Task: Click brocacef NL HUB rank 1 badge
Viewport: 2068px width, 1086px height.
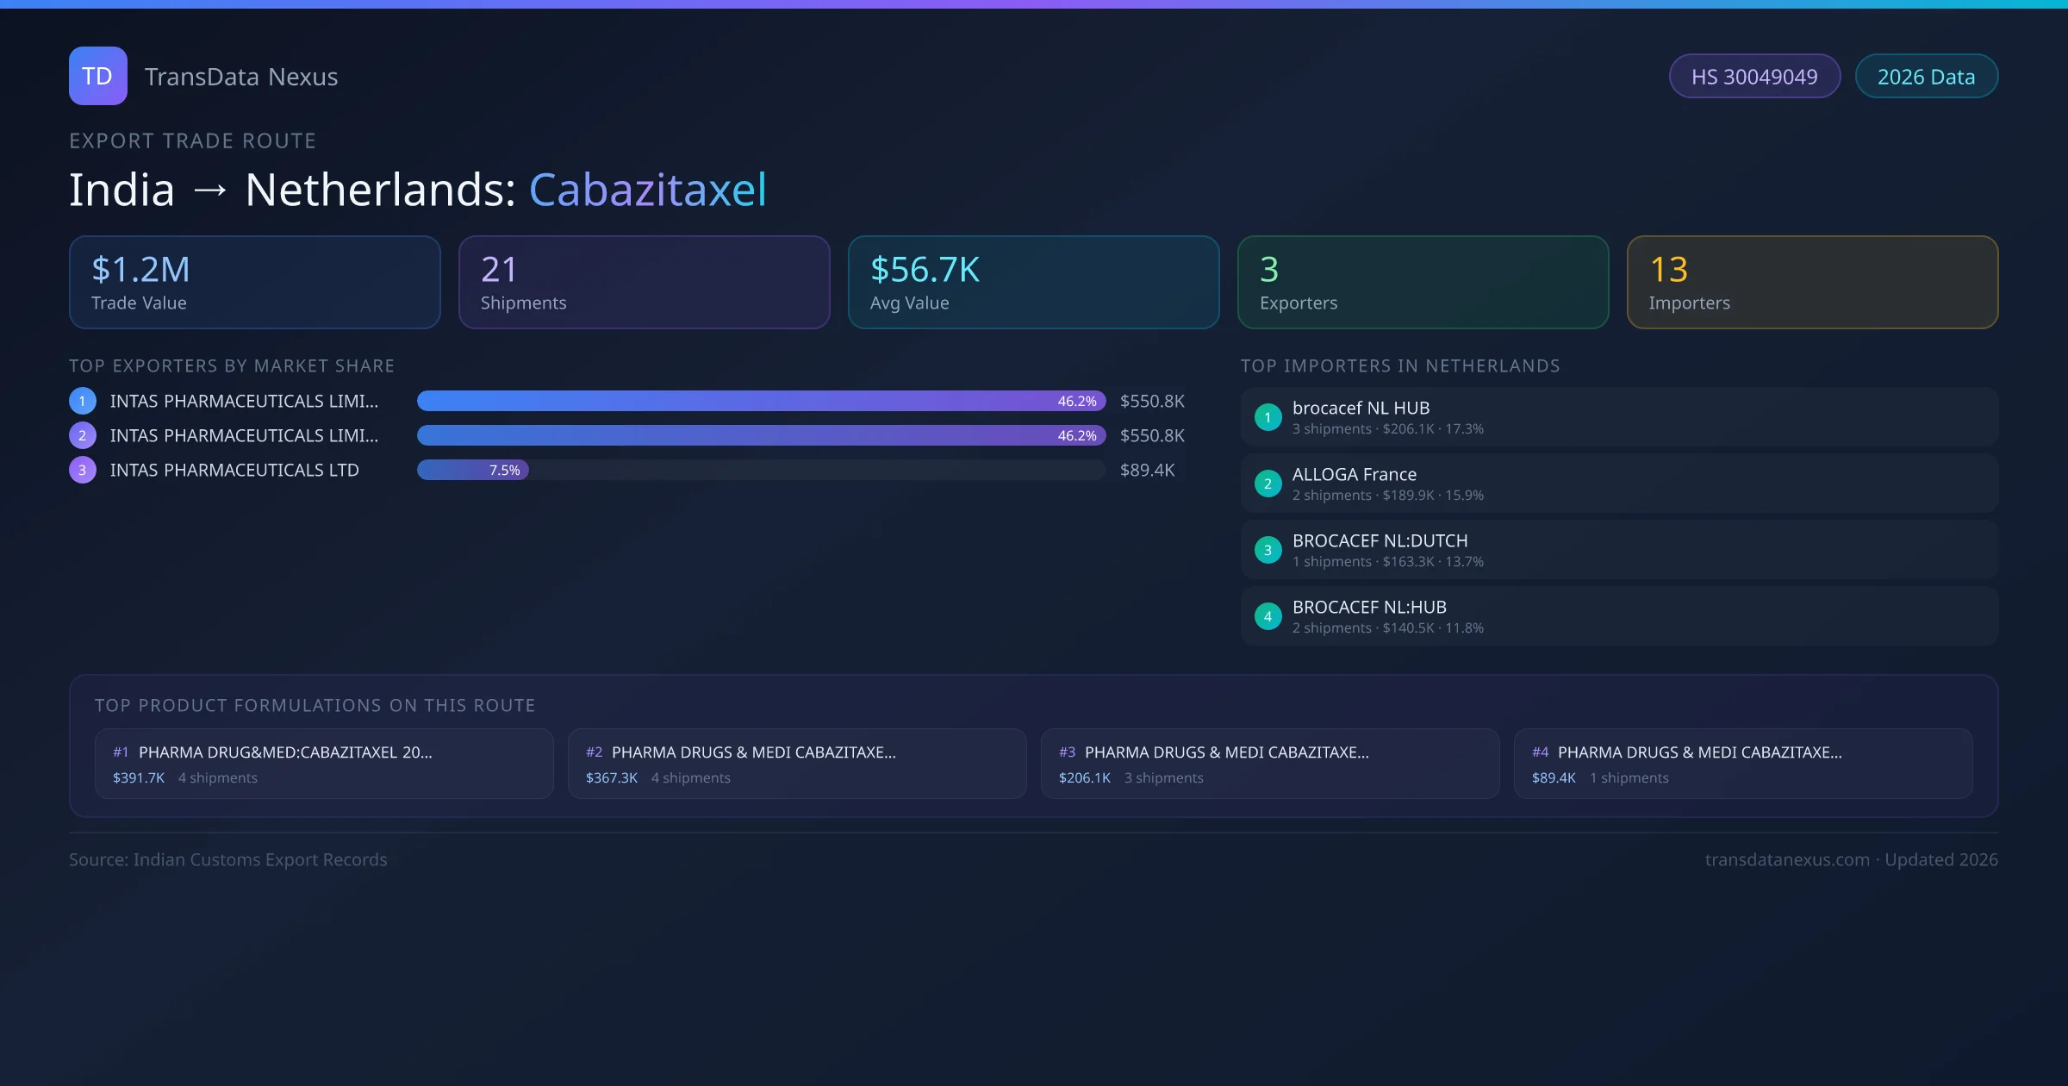Action: click(x=1268, y=417)
